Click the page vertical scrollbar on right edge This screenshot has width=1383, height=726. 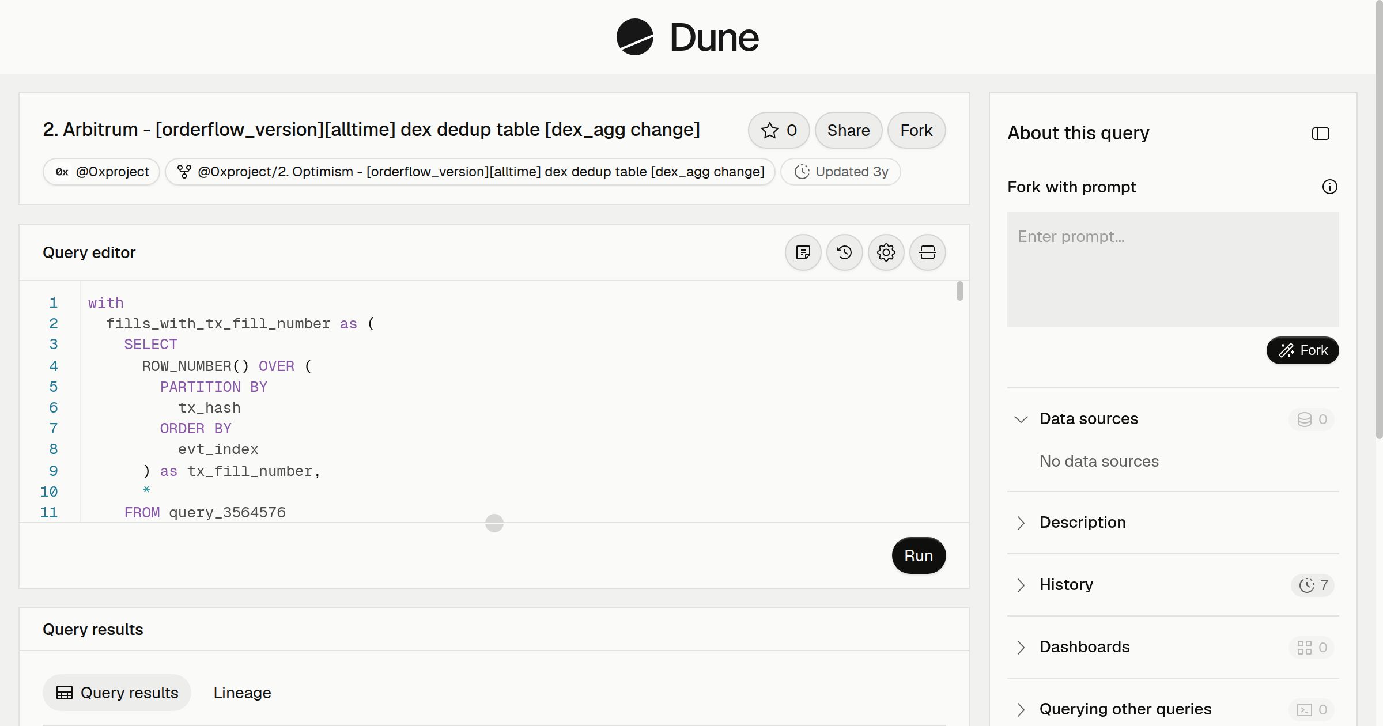pos(1379,219)
